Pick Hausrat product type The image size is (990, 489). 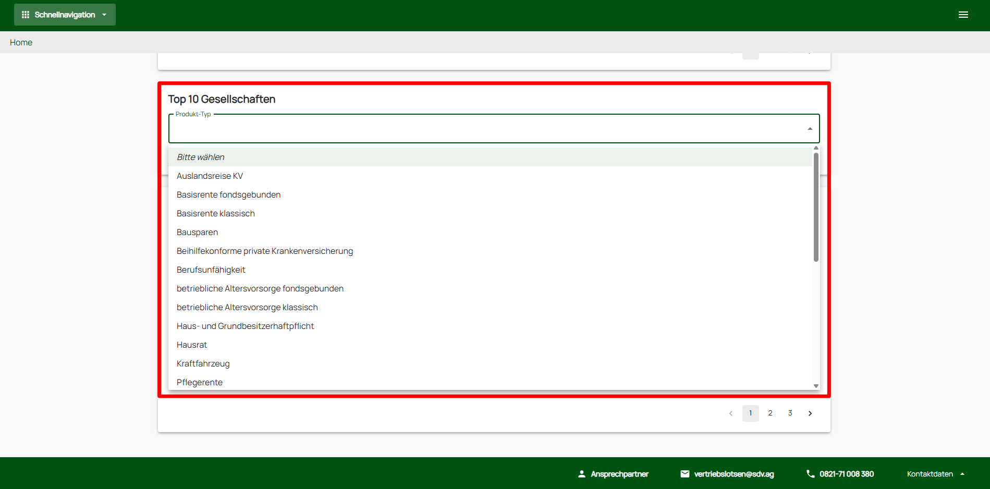pyautogui.click(x=192, y=345)
